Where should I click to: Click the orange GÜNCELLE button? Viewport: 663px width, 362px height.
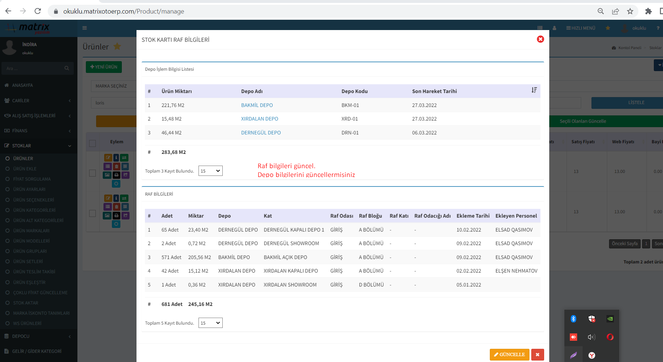click(509, 355)
